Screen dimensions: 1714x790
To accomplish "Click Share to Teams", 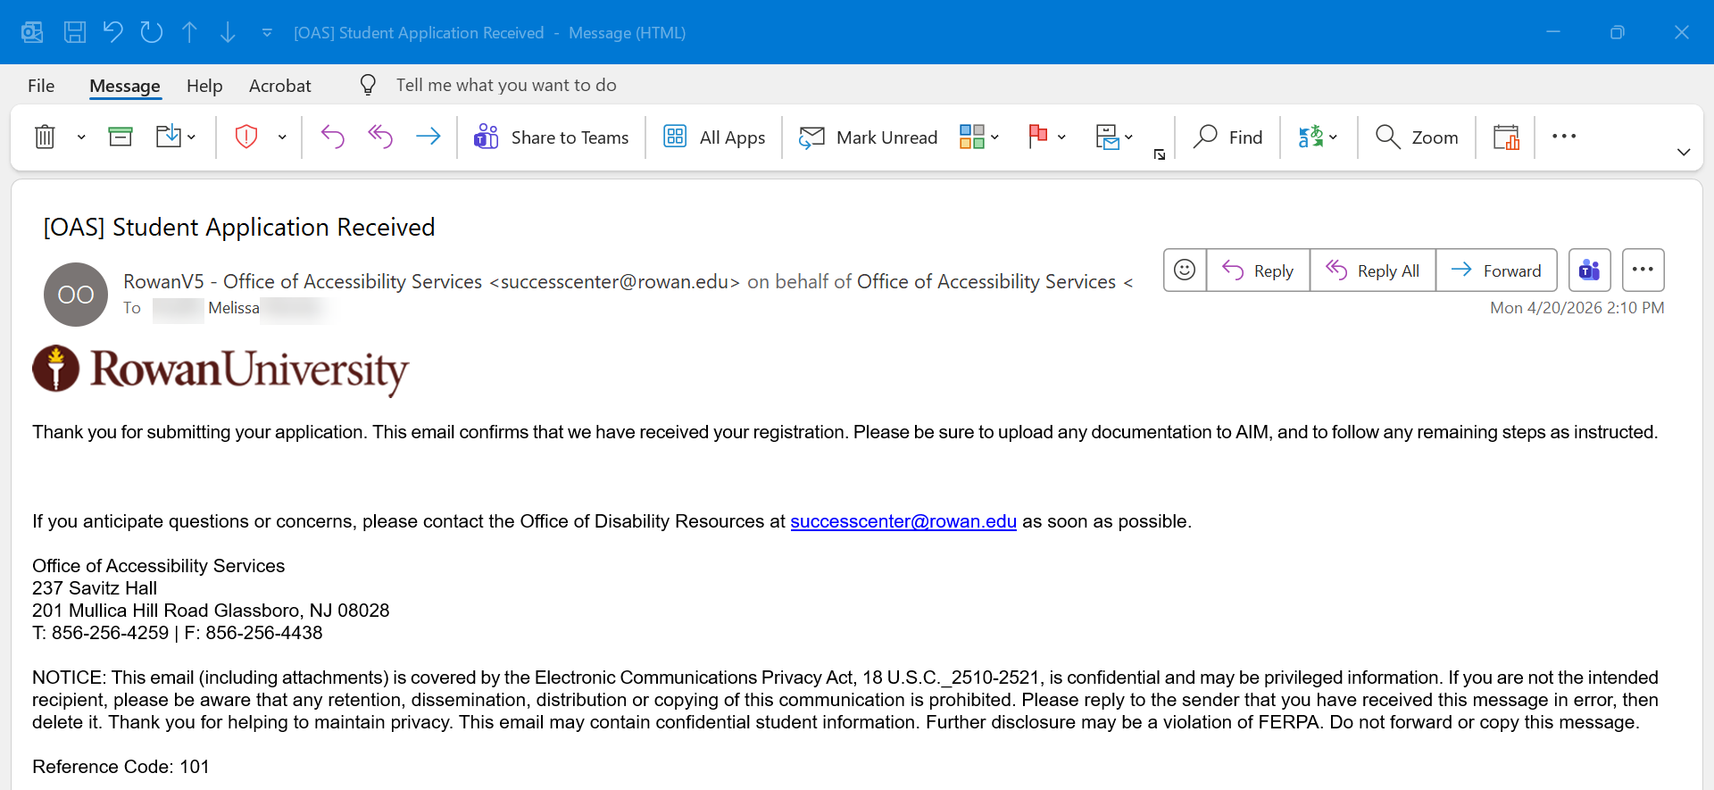I will [552, 137].
